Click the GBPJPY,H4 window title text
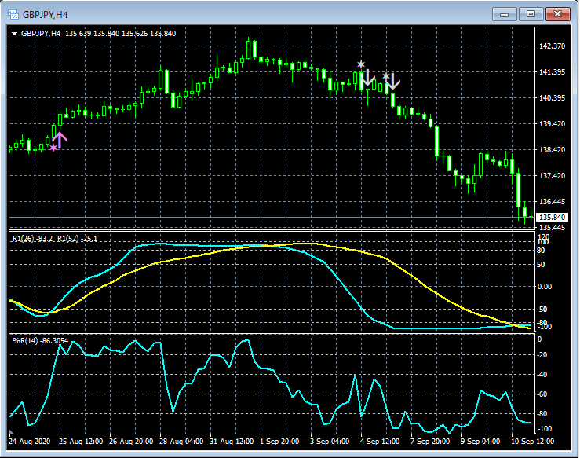This screenshot has height=458, width=580. (x=45, y=15)
